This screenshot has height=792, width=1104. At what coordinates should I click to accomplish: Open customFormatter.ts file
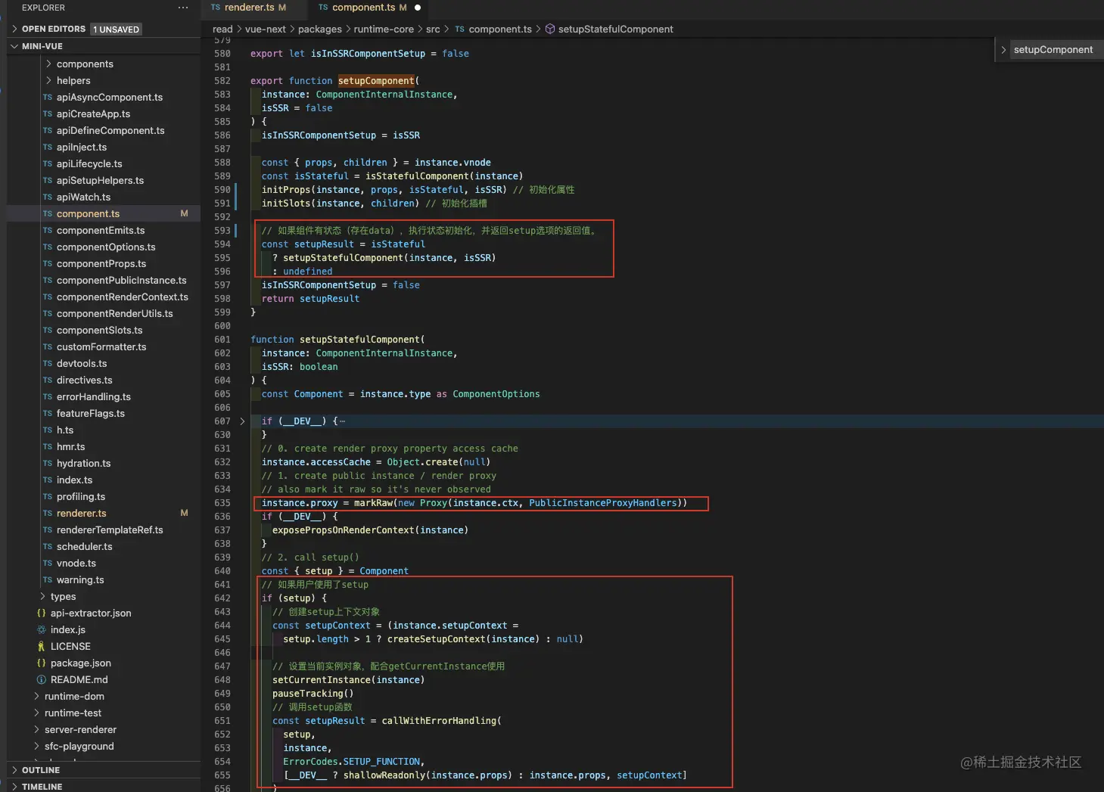pos(101,347)
